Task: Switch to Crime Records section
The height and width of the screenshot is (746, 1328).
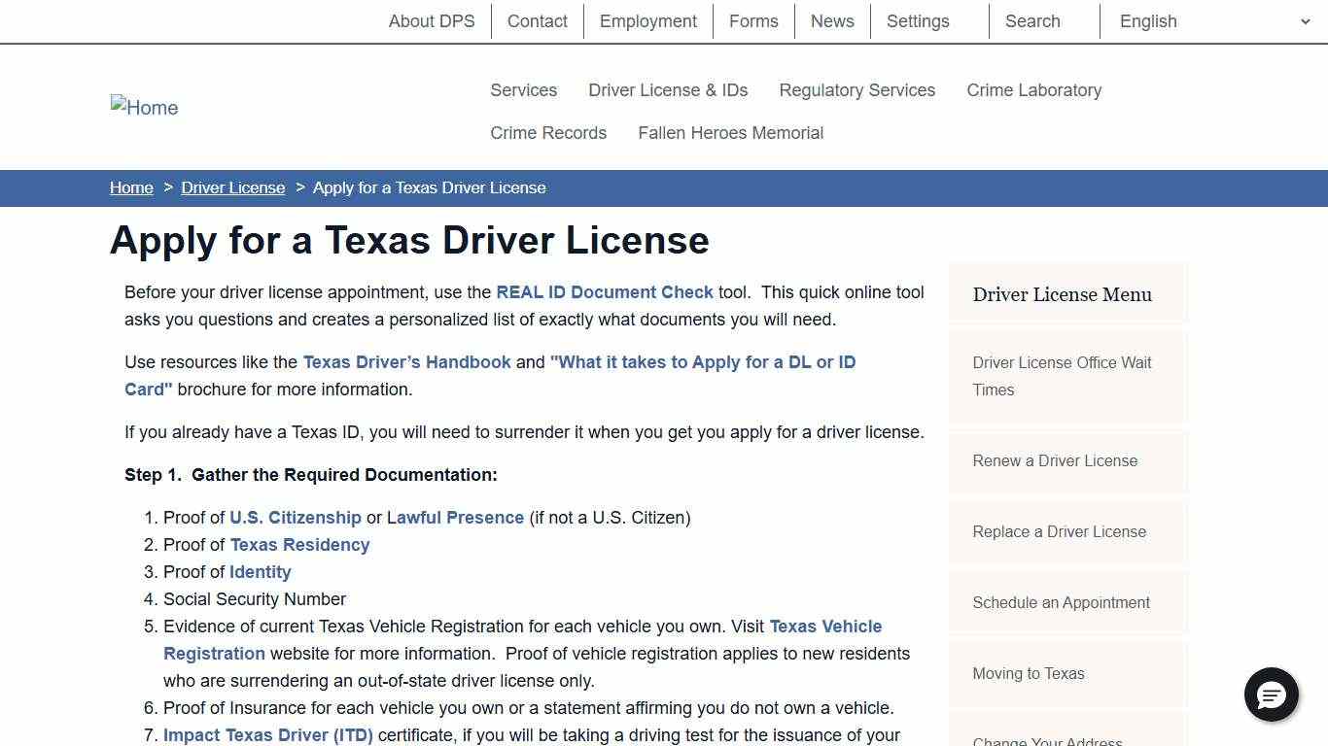Action: point(548,132)
